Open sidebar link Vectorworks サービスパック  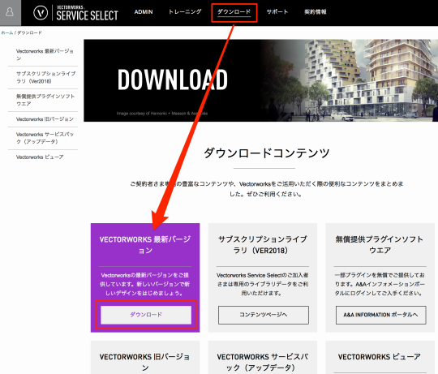[45, 138]
